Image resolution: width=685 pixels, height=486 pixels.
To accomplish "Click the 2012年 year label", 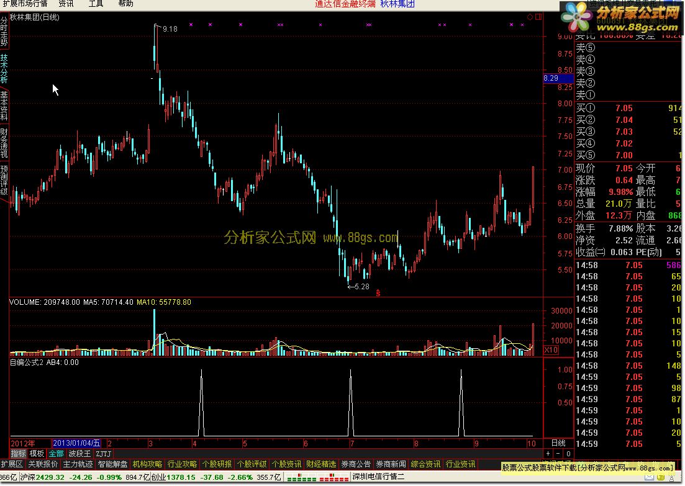I will pos(23,443).
